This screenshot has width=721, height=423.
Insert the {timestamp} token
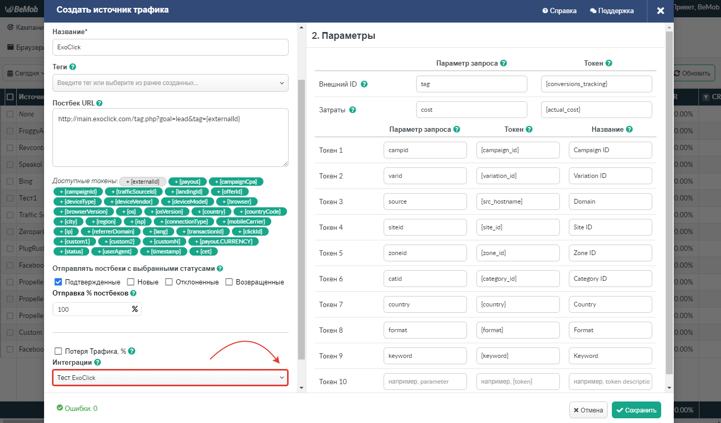[163, 251]
